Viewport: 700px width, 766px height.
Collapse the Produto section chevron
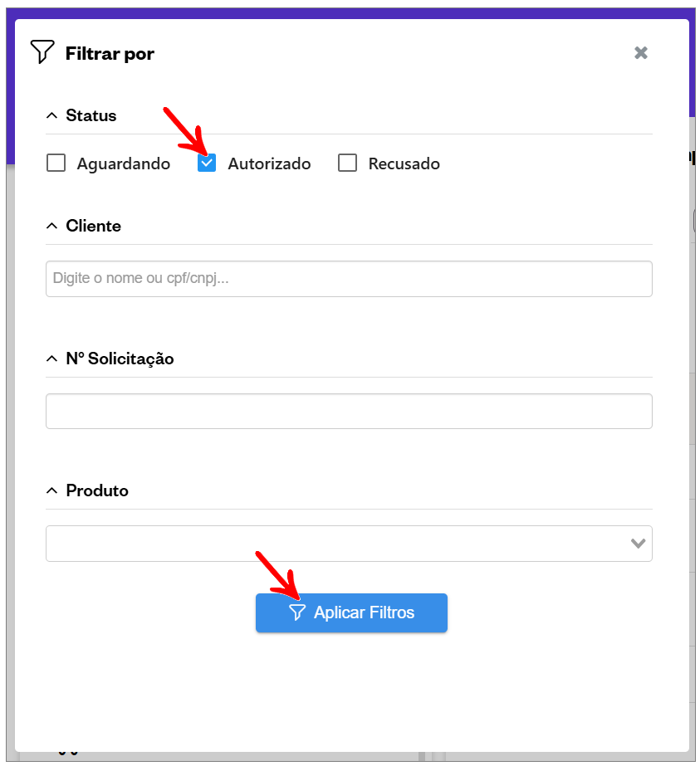pyautogui.click(x=51, y=491)
